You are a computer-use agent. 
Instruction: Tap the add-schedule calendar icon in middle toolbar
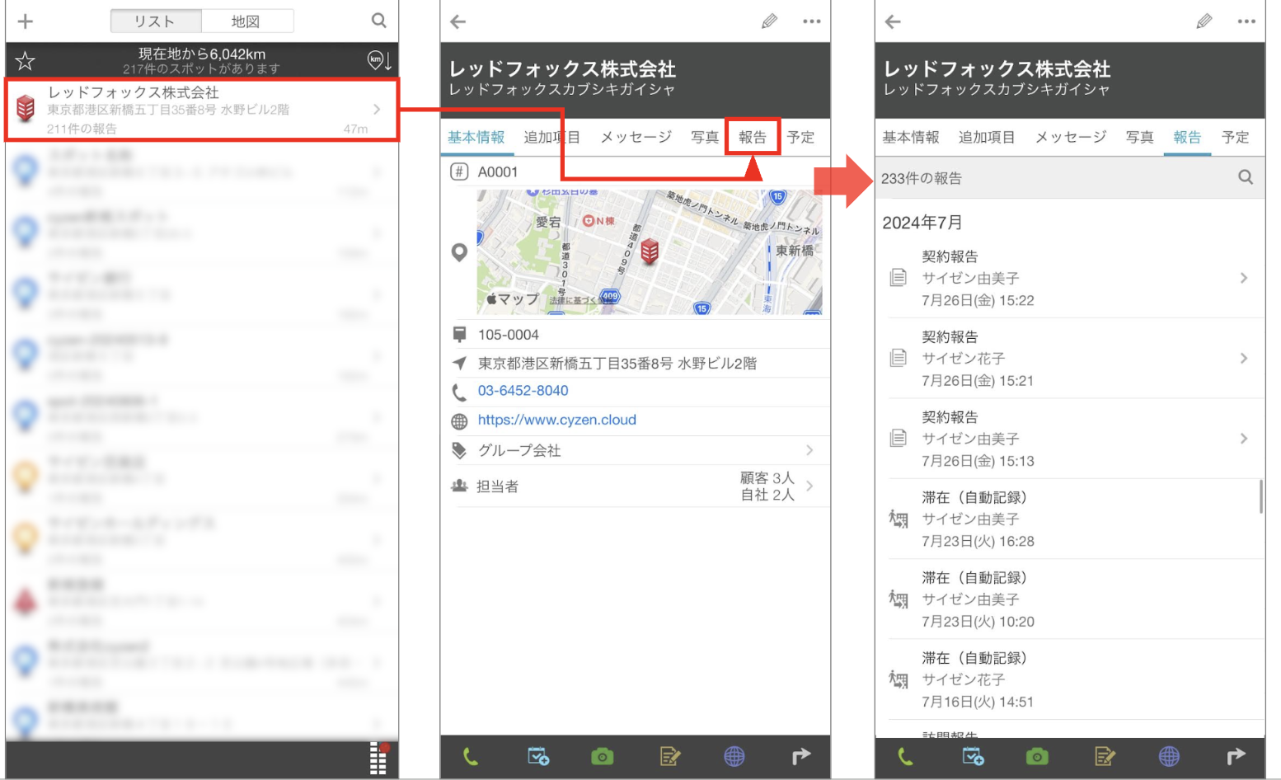pos(538,756)
